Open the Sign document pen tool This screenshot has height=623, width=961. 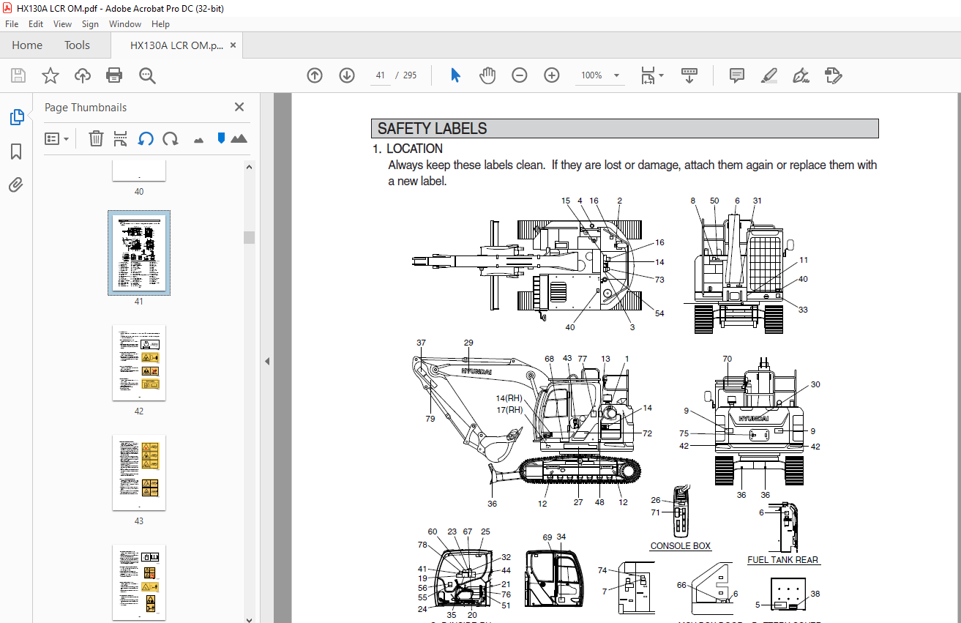pyautogui.click(x=801, y=75)
